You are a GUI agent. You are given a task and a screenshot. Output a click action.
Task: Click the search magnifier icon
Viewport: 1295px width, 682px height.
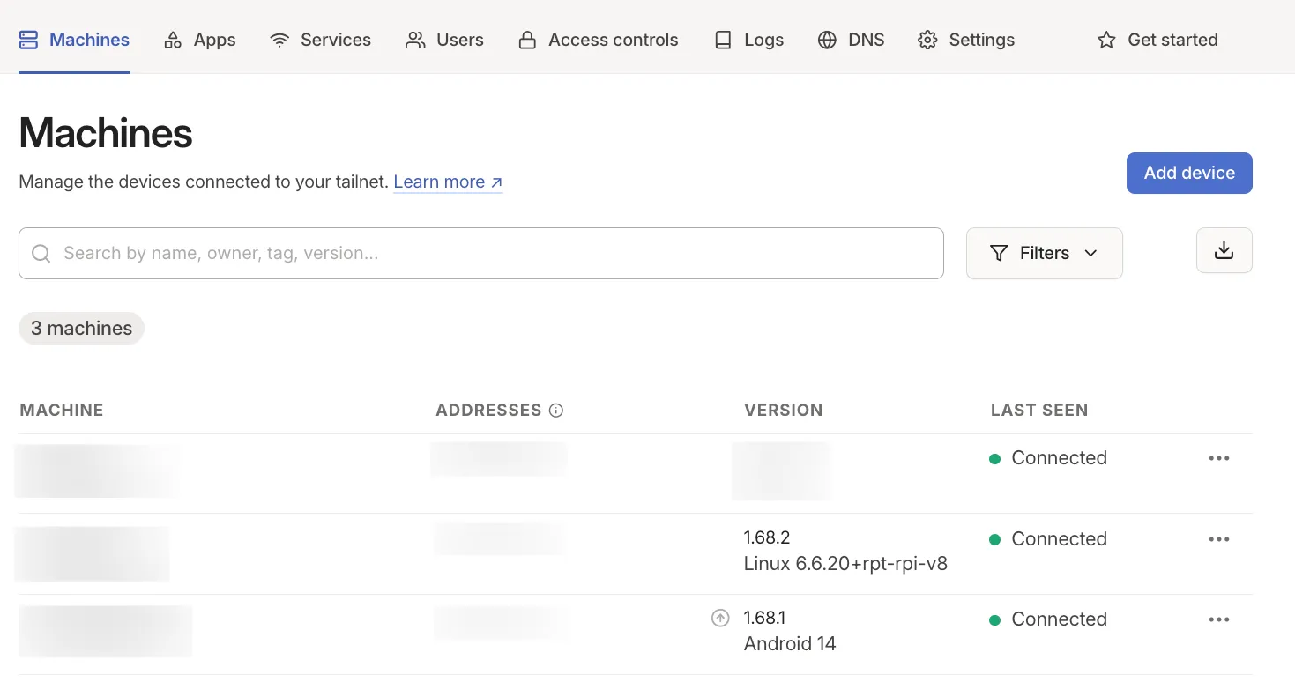coord(41,253)
